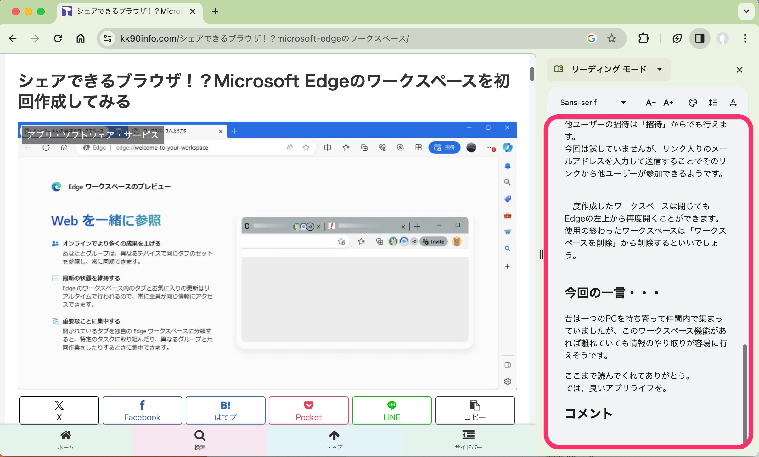Image resolution: width=759 pixels, height=457 pixels.
Task: Click the Google icon in address bar
Action: (x=591, y=38)
